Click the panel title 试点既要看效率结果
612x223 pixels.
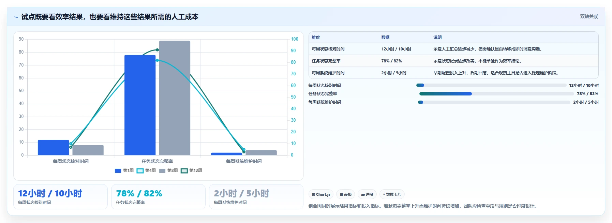point(110,17)
